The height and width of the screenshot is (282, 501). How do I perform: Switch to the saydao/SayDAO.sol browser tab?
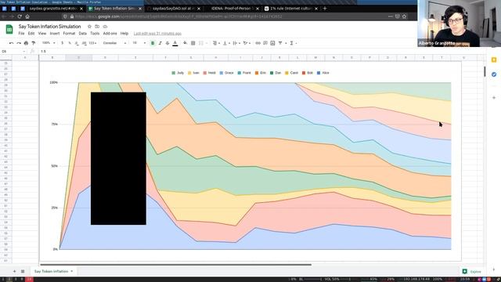tap(173, 9)
